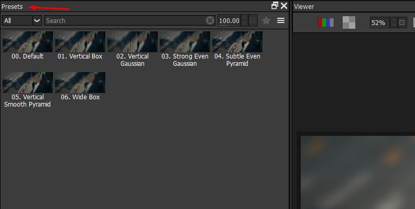Clear the preset search text
Image resolution: width=415 pixels, height=209 pixels.
coord(210,20)
